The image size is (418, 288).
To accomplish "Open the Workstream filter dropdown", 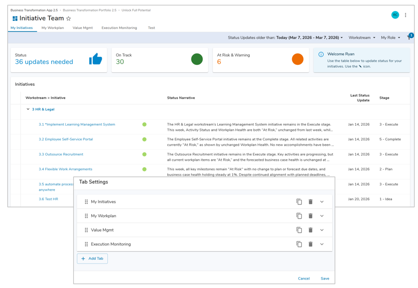I will pos(362,37).
